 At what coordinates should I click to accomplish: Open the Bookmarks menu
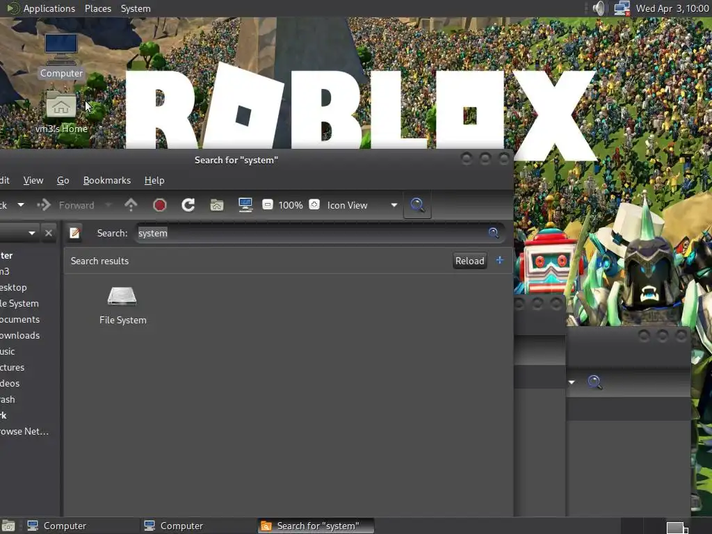(x=106, y=180)
